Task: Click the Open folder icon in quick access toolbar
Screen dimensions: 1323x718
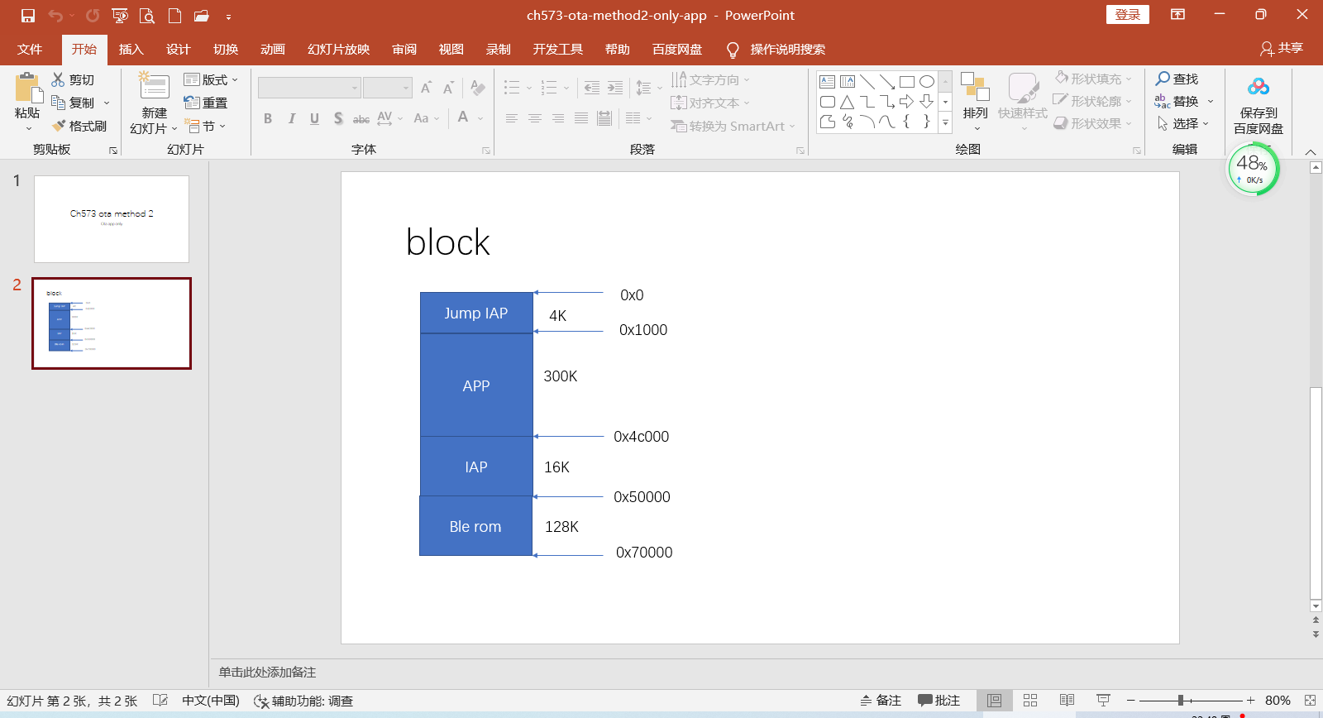Action: [201, 16]
